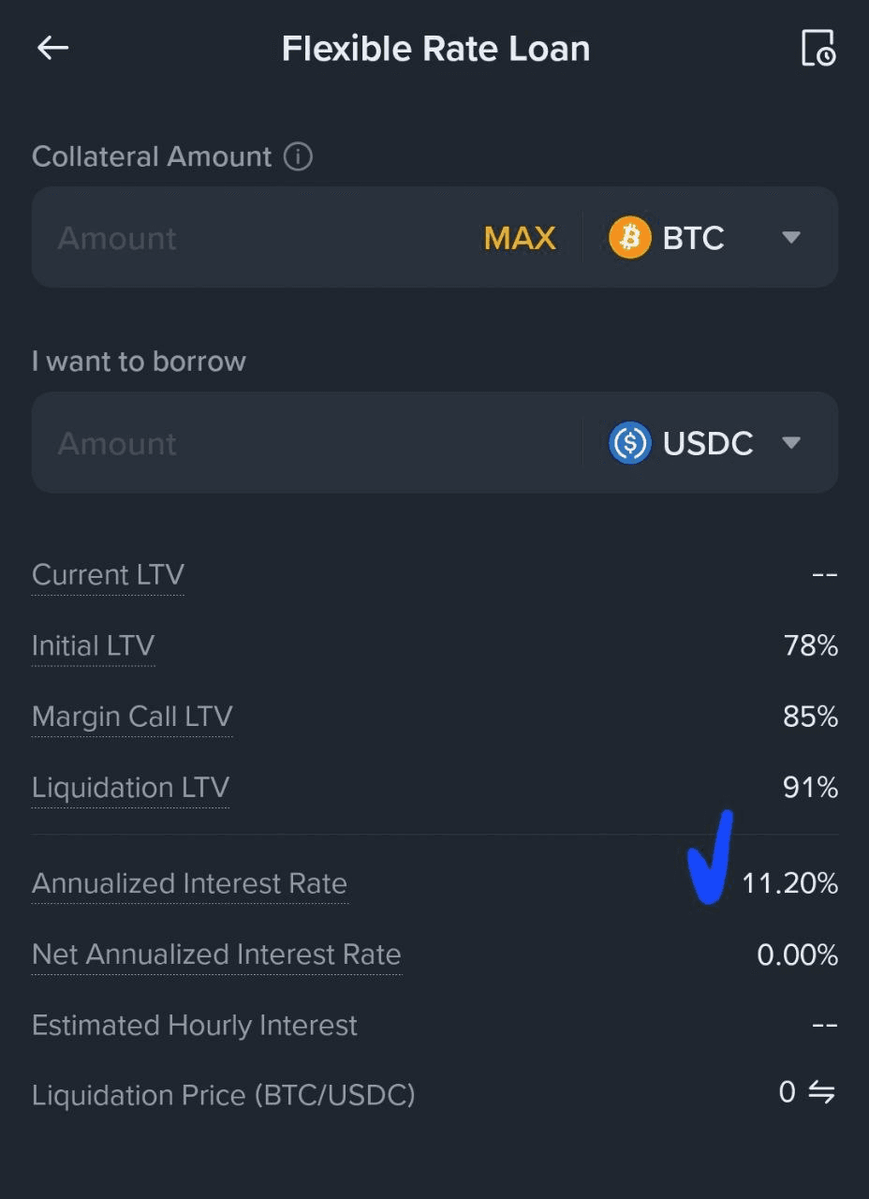View Liquidation LTV details
Image resolution: width=869 pixels, height=1199 pixels.
130,789
